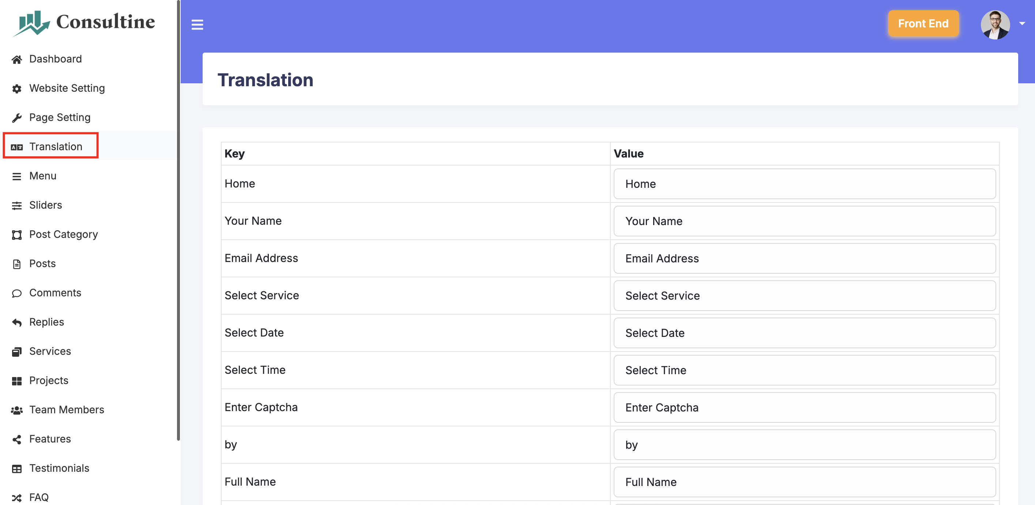Click the Comments bubble icon
This screenshot has width=1035, height=505.
(16, 293)
